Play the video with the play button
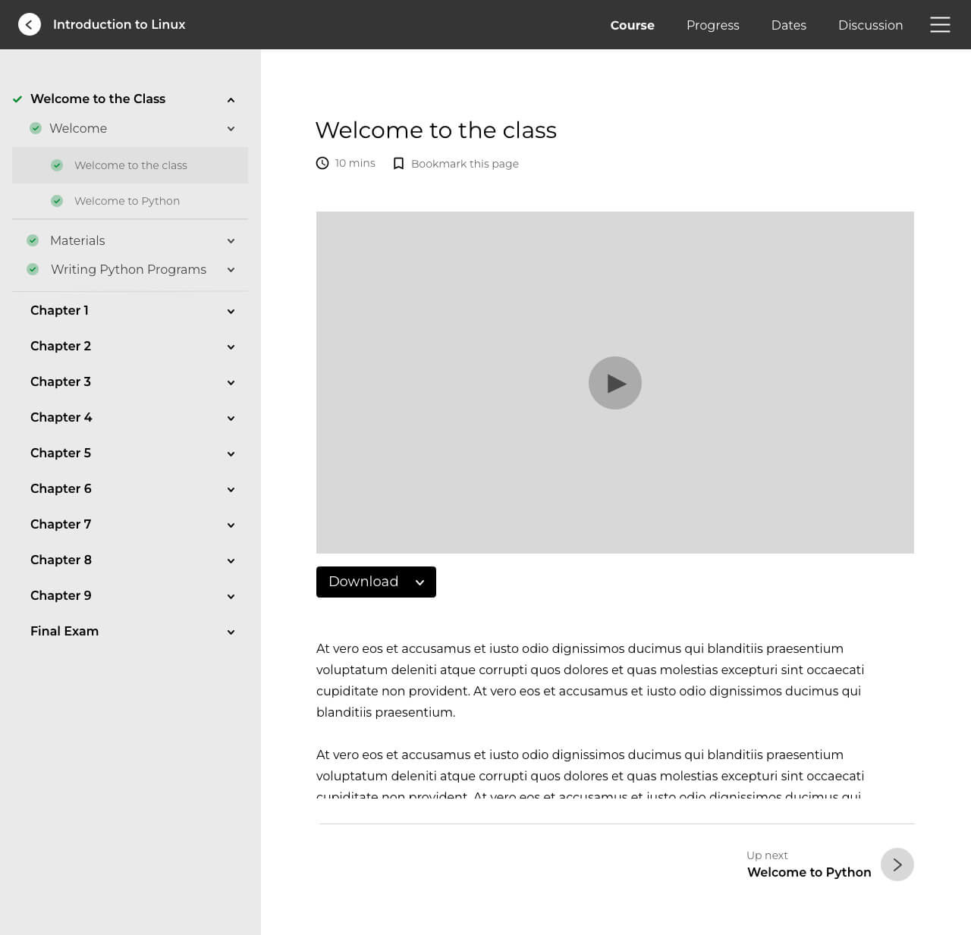Screen dimensions: 971x935 [615, 383]
